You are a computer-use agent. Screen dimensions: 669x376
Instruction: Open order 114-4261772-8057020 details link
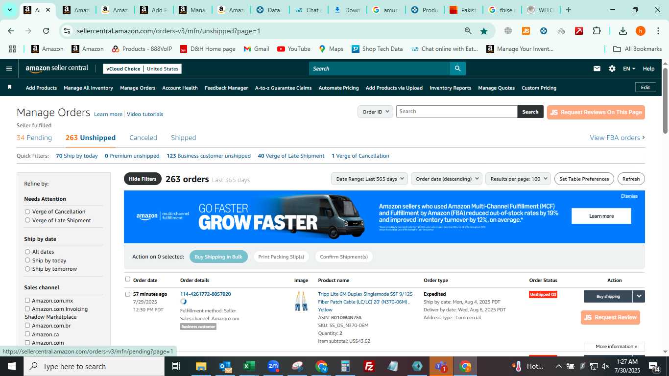coord(205,294)
